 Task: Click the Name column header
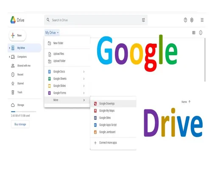pyautogui.click(x=184, y=102)
